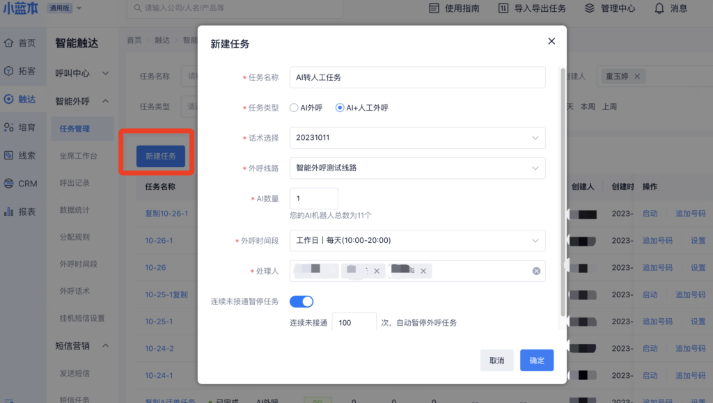Open the 外呼时间段 dropdown
Image resolution: width=713 pixels, height=403 pixels.
[417, 240]
